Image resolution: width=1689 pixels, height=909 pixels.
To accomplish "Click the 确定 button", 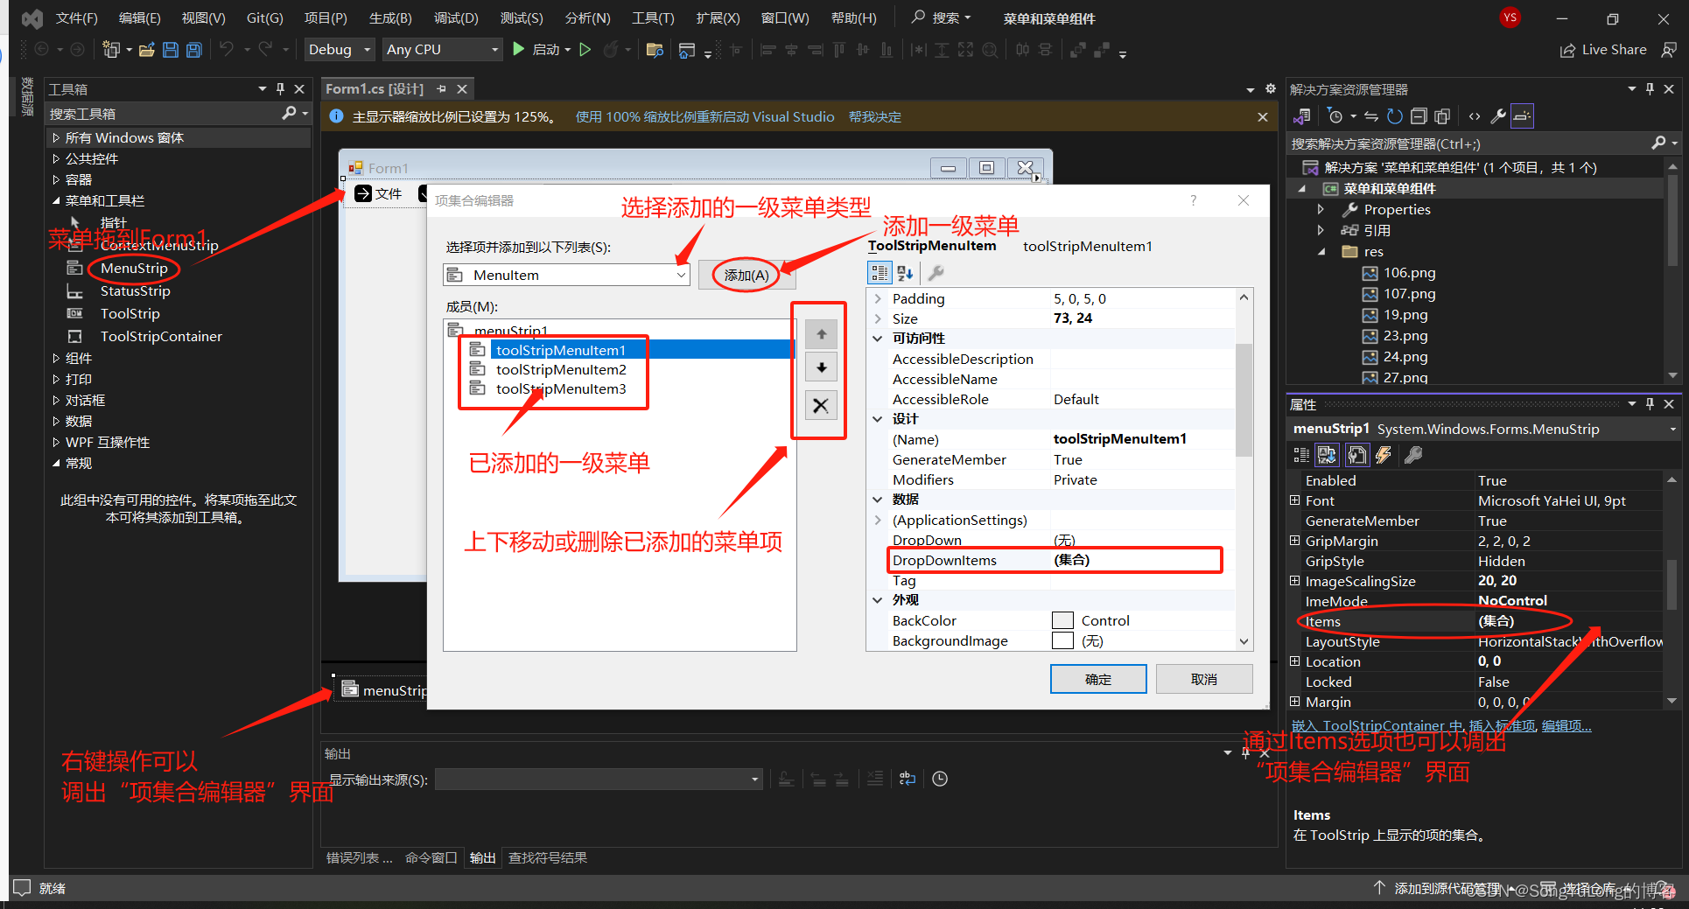I will tap(1098, 679).
